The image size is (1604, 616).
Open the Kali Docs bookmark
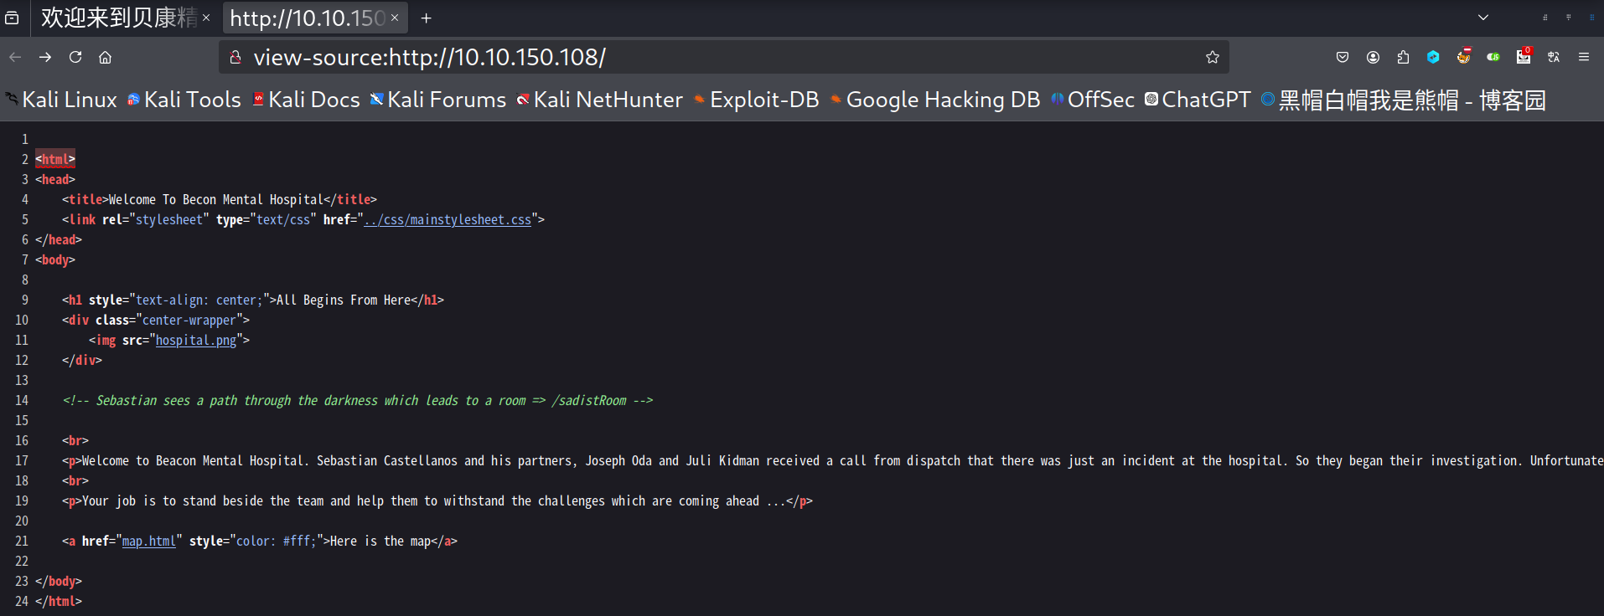coord(306,100)
